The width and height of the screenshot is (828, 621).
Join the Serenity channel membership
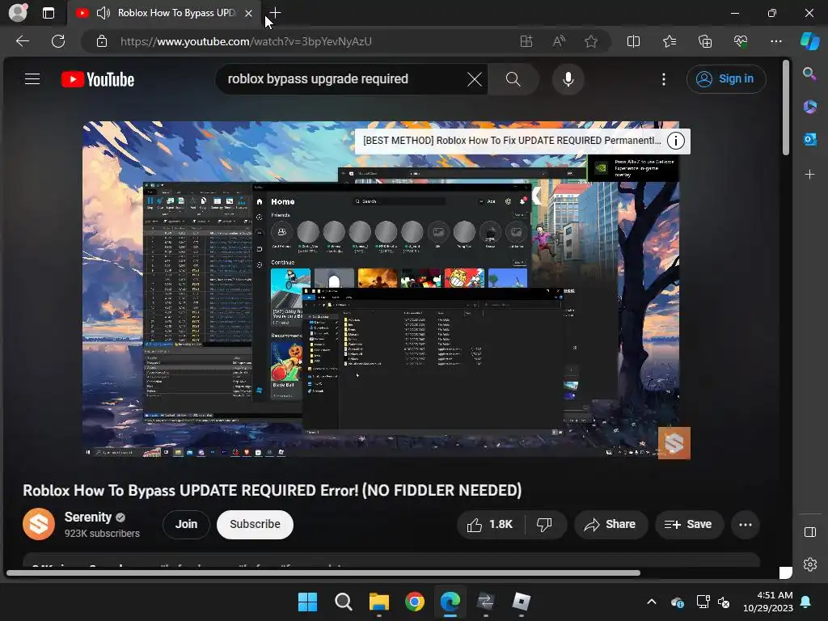coord(186,524)
